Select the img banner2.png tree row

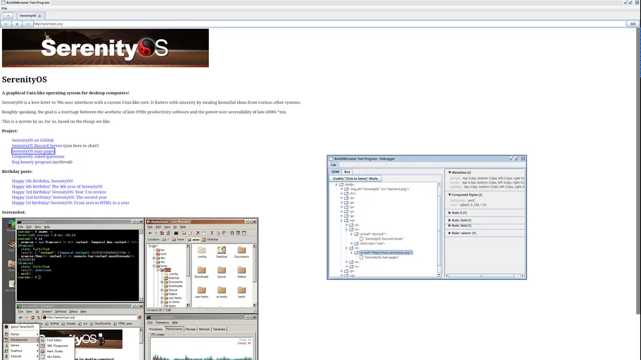point(379,189)
